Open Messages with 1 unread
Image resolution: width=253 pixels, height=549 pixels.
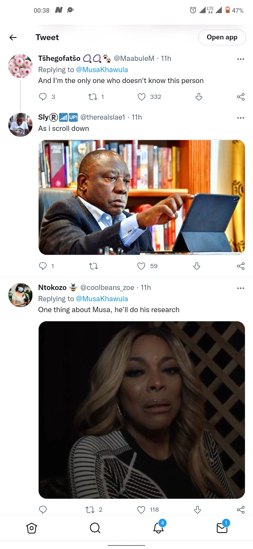[x=222, y=527]
